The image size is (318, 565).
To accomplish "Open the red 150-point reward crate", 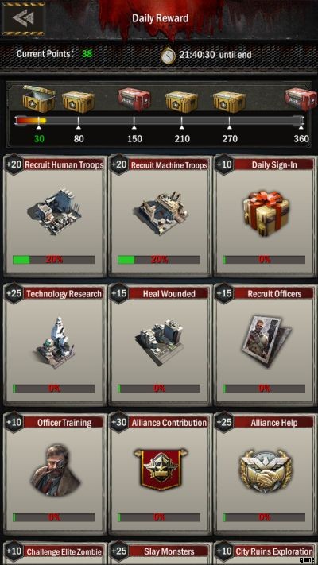I will point(134,99).
